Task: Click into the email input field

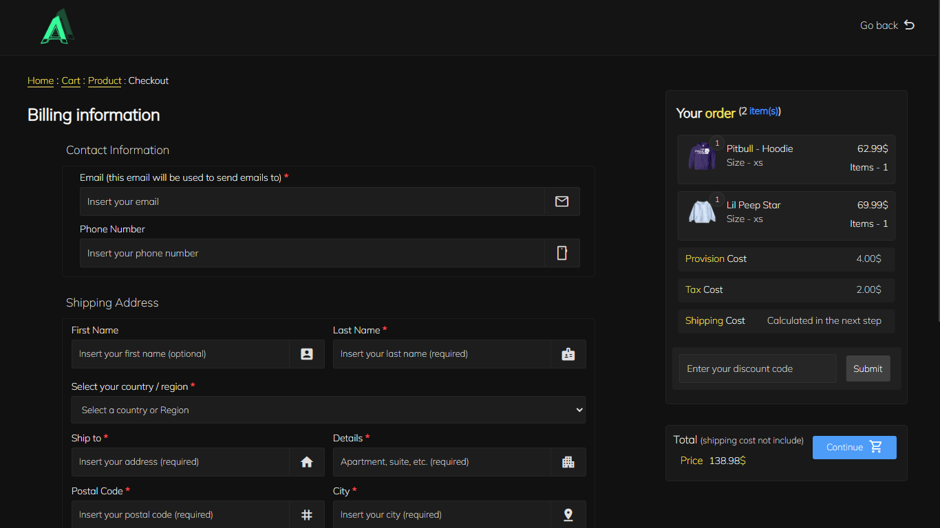Action: coord(312,201)
